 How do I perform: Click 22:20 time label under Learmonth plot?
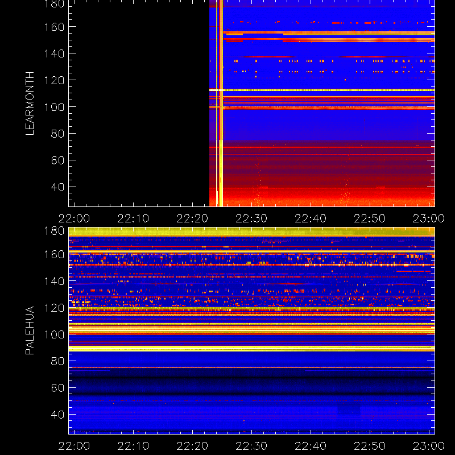[x=192, y=218]
